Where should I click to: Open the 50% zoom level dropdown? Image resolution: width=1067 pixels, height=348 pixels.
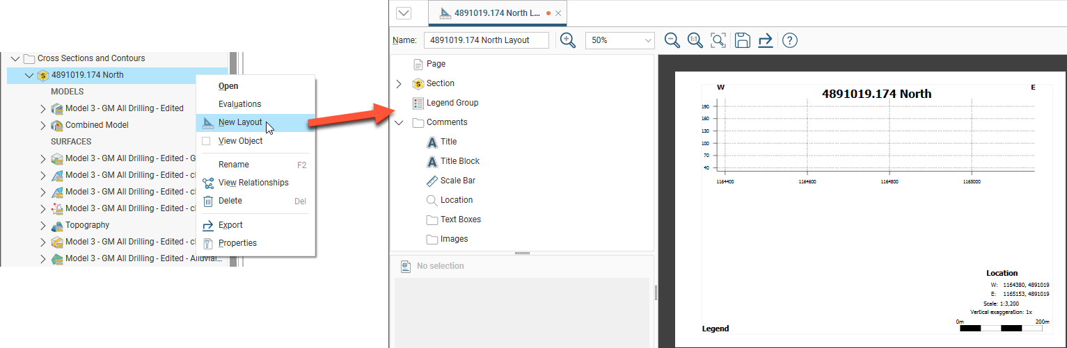point(619,40)
